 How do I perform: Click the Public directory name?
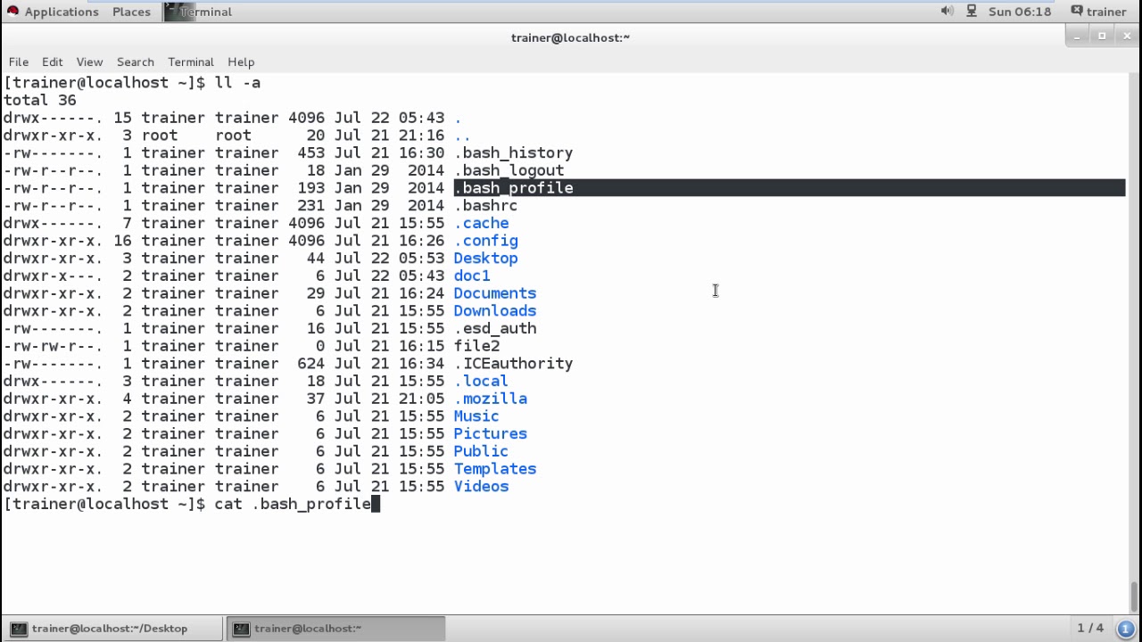pos(481,451)
